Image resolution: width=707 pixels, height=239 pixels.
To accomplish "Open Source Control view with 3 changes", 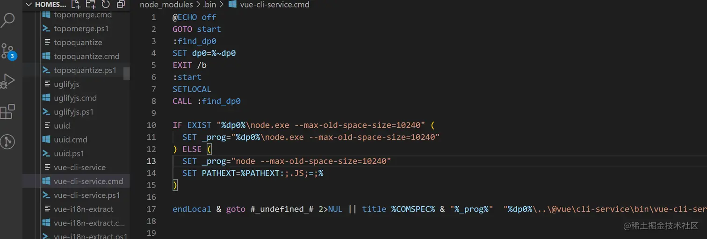I will (8, 51).
